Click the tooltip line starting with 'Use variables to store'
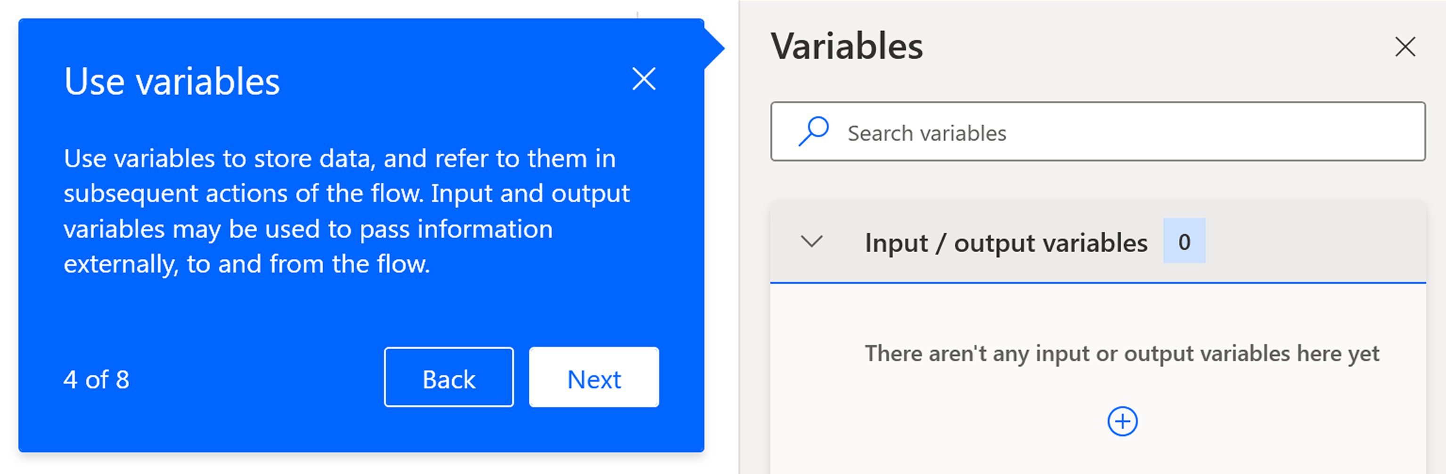Screen dimensions: 1446x474 pyautogui.click(x=340, y=159)
